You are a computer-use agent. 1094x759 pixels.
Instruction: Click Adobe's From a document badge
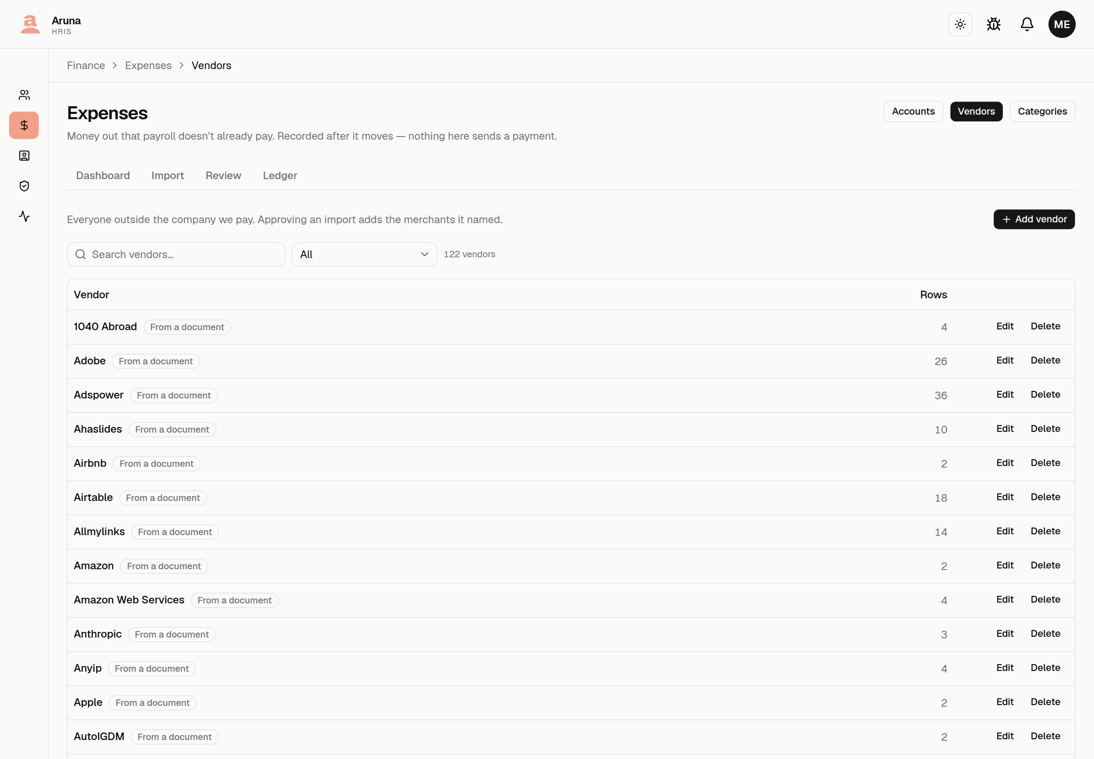(x=156, y=361)
